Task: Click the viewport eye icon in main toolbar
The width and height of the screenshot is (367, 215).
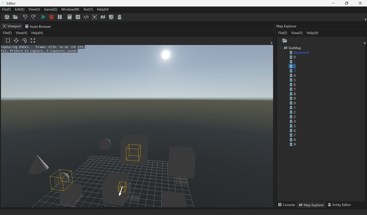Action: pos(95,17)
